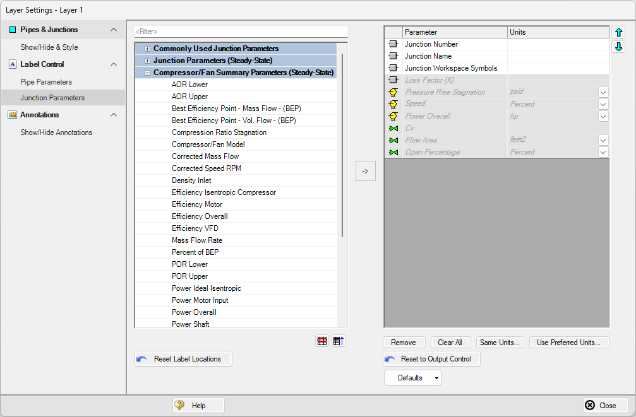Collapse the Pipes & Junctions section chevron
This screenshot has width=636, height=417.
click(x=114, y=30)
